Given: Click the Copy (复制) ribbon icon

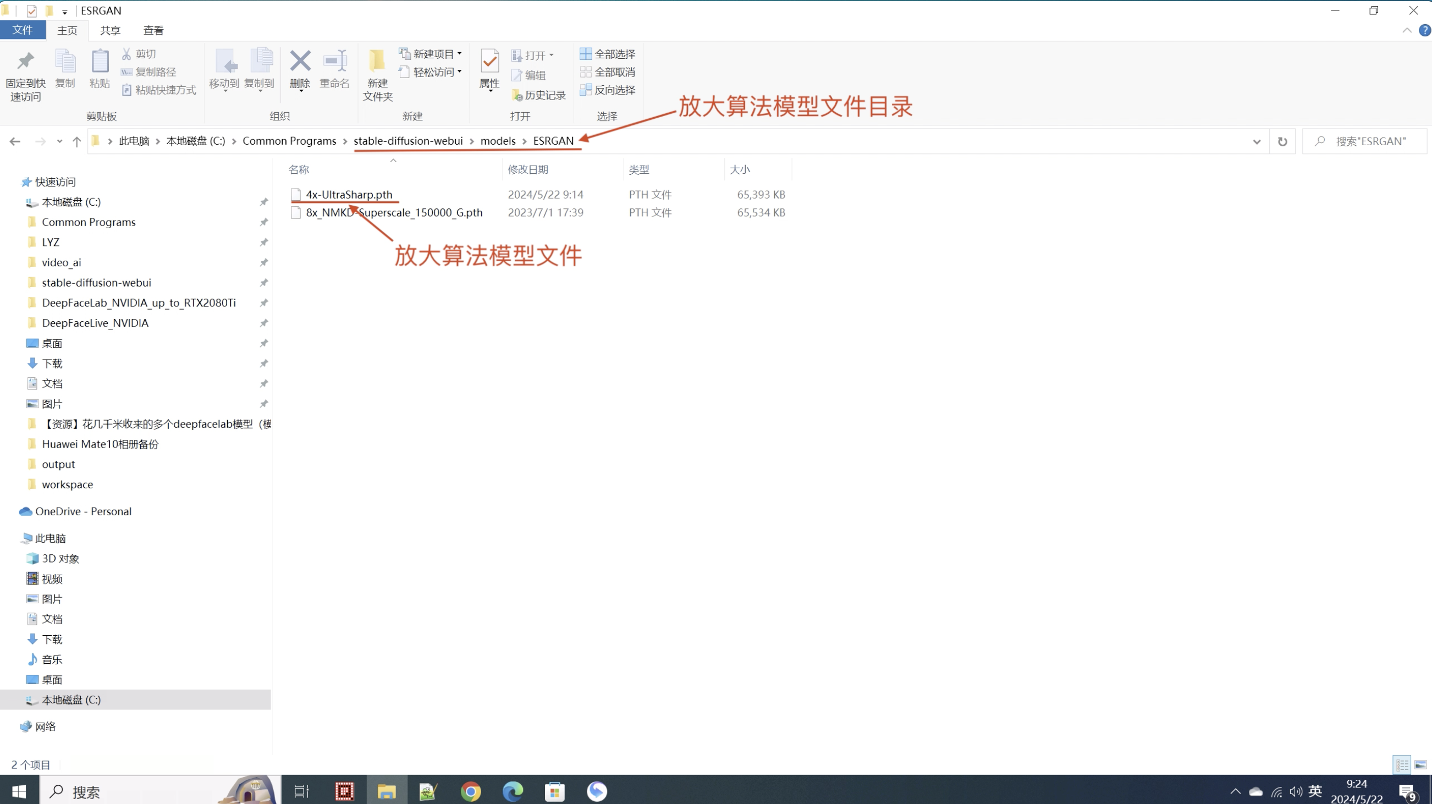Looking at the screenshot, I should click(65, 61).
